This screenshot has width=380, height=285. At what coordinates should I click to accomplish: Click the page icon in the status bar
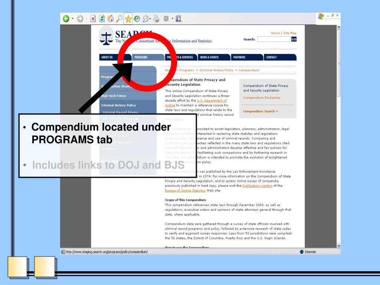coord(63,252)
